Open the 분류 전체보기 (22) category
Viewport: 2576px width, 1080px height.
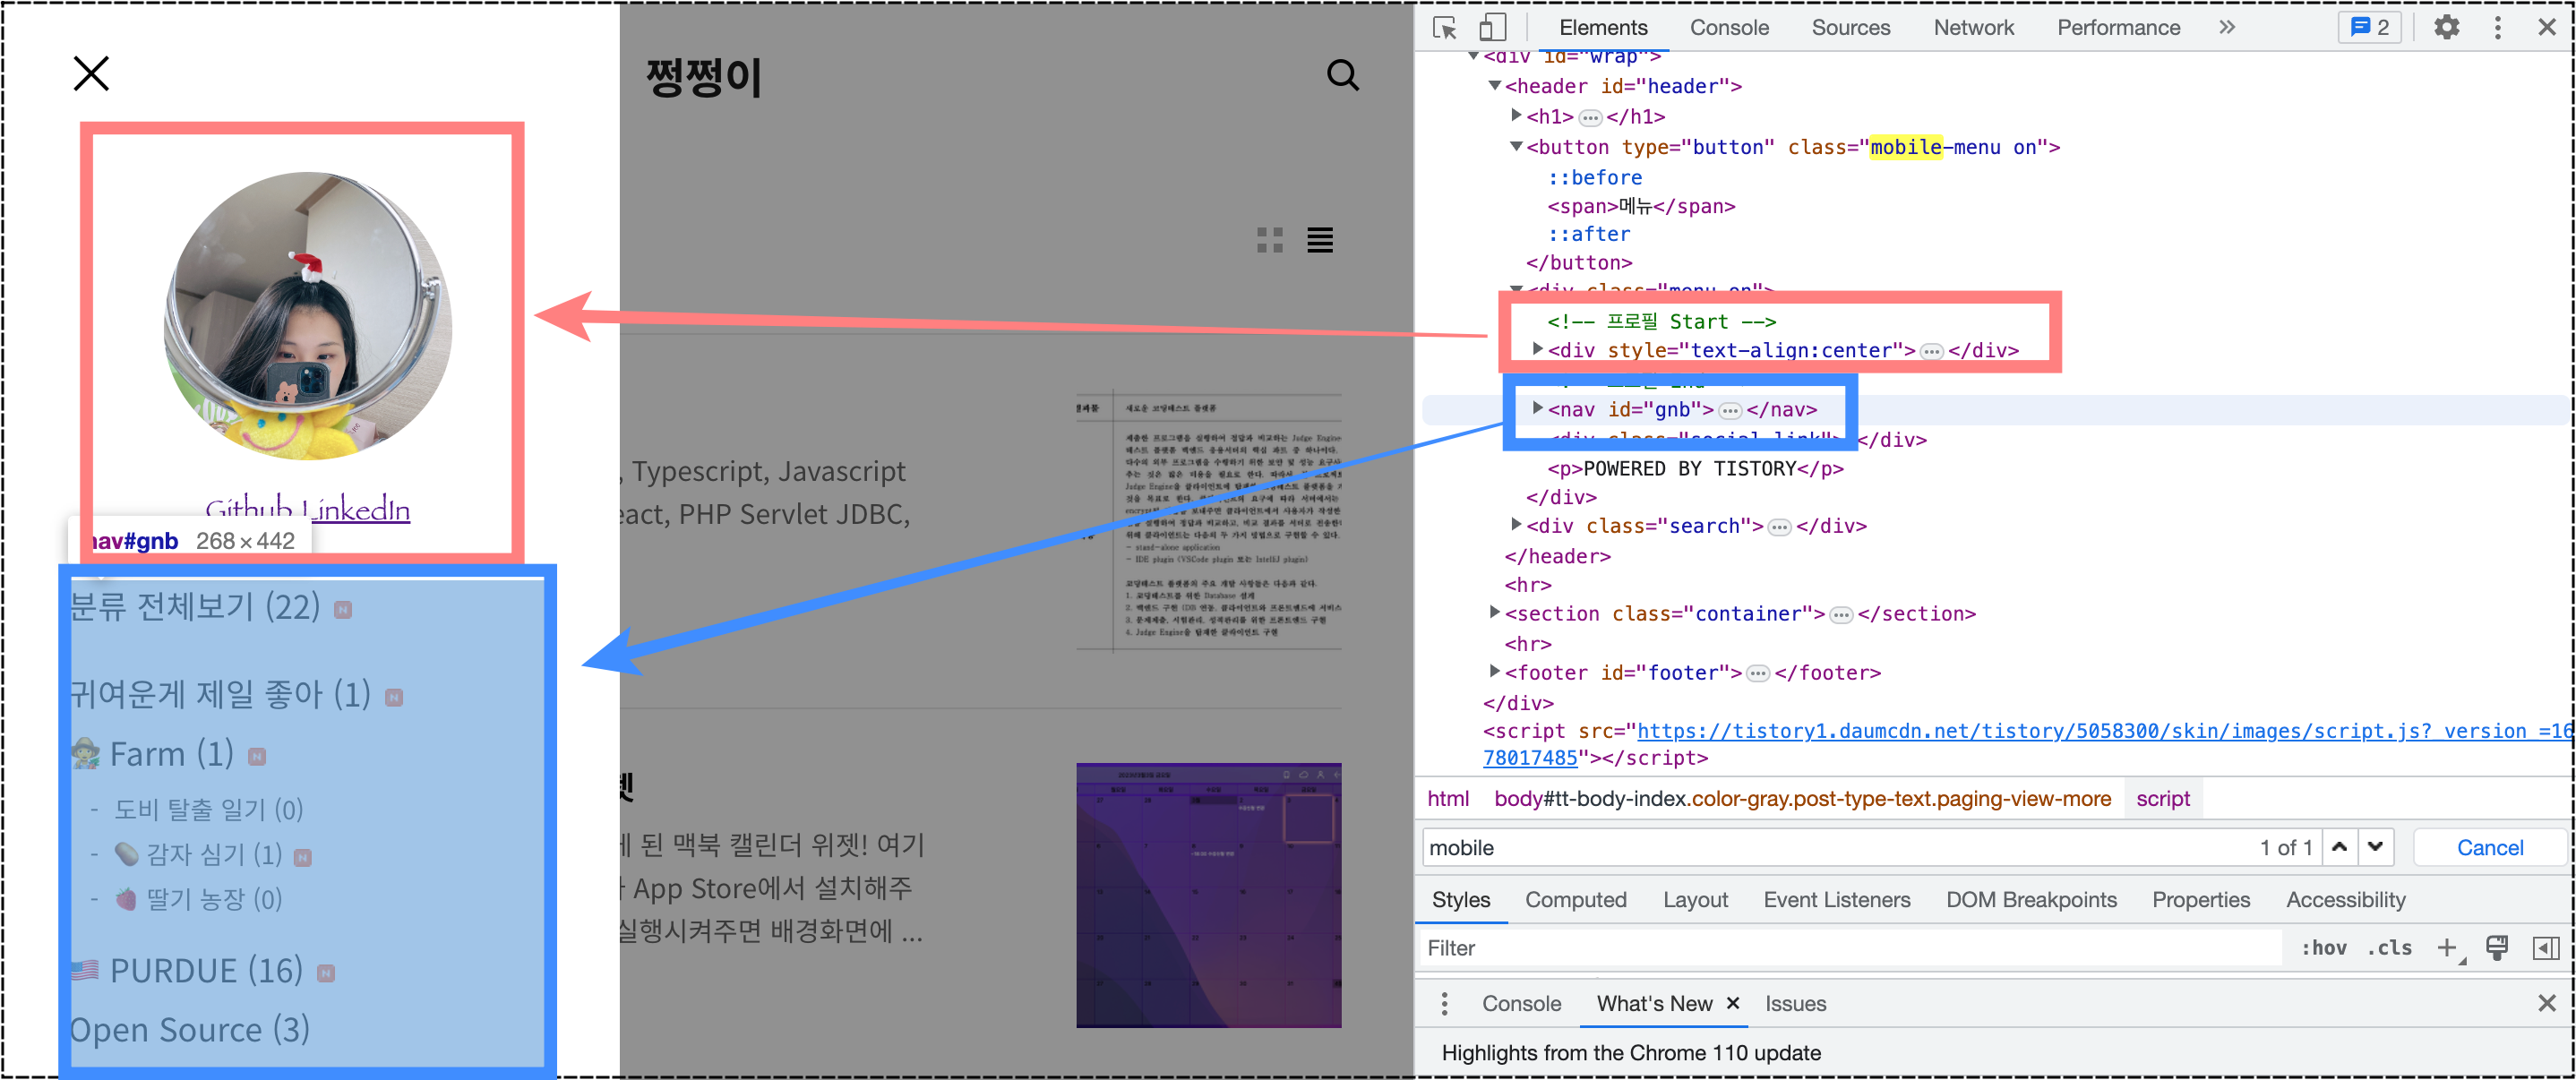(x=195, y=606)
